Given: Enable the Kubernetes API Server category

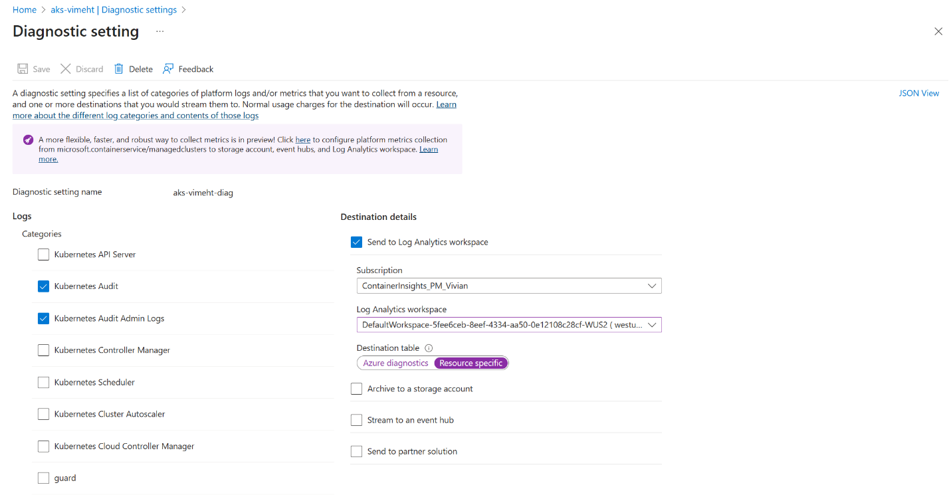Looking at the screenshot, I should pyautogui.click(x=44, y=254).
